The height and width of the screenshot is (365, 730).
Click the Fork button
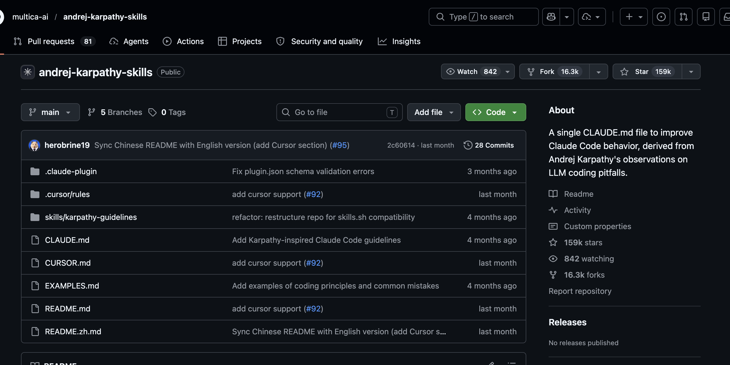tap(554, 72)
